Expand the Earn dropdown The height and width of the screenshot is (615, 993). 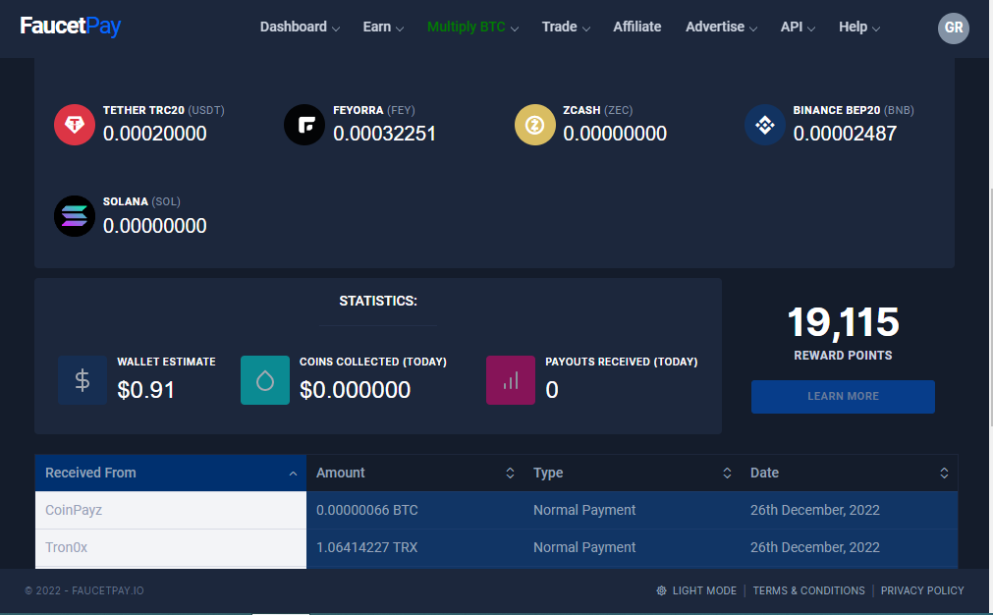point(383,28)
